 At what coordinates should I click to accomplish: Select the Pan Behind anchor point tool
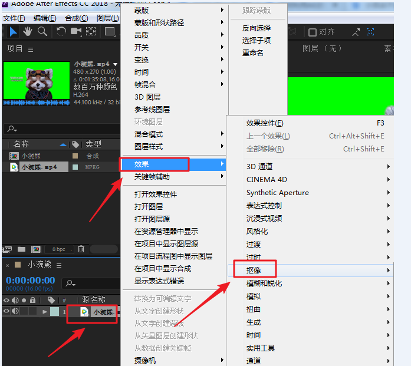point(91,31)
